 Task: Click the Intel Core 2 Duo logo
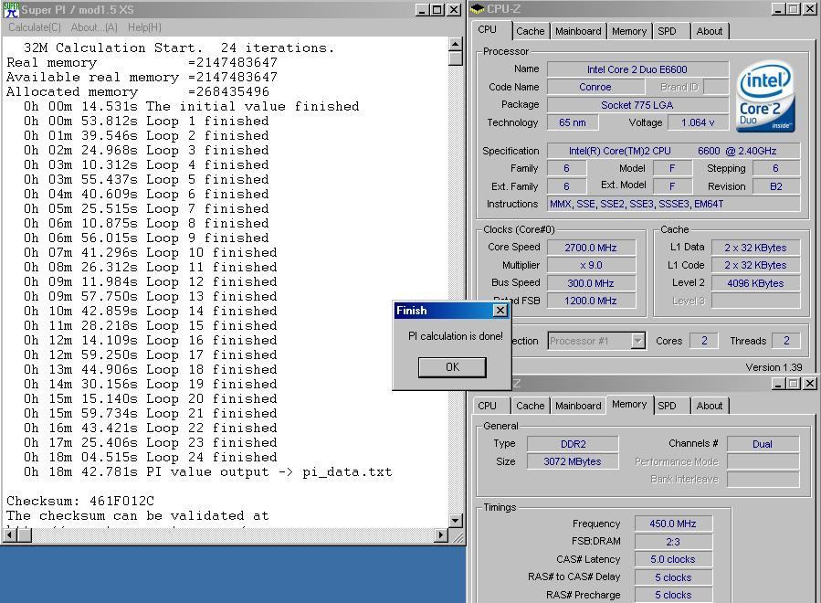coord(765,98)
